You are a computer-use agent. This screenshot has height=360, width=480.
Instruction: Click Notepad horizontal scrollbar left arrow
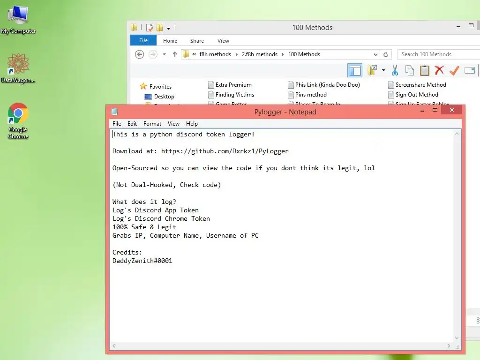[114, 345]
